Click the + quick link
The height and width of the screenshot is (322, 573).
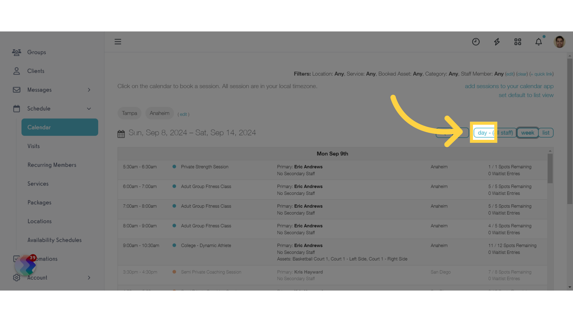(542, 74)
